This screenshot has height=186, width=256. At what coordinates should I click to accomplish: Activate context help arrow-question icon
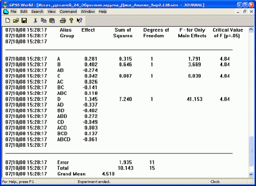point(80,20)
